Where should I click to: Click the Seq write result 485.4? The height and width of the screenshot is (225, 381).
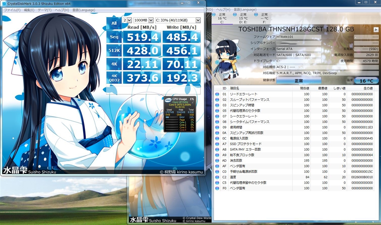tap(182, 37)
